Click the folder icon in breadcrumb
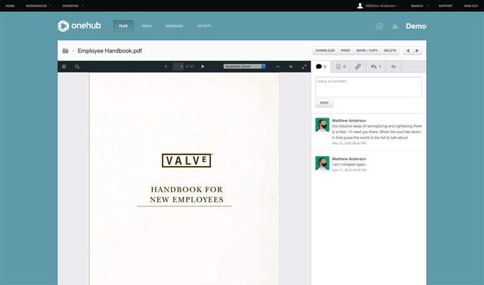The width and height of the screenshot is (484, 285). click(x=65, y=50)
